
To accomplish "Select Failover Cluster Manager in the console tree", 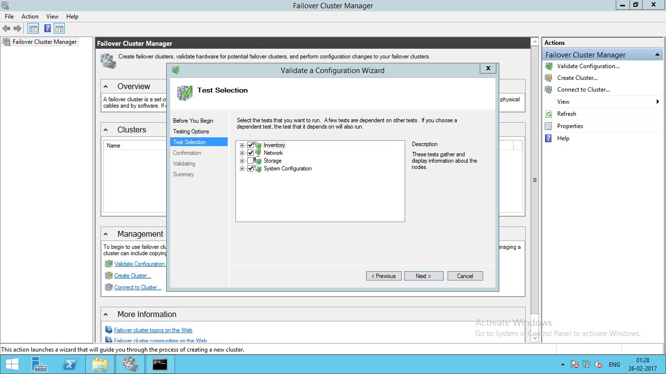I will (x=45, y=42).
